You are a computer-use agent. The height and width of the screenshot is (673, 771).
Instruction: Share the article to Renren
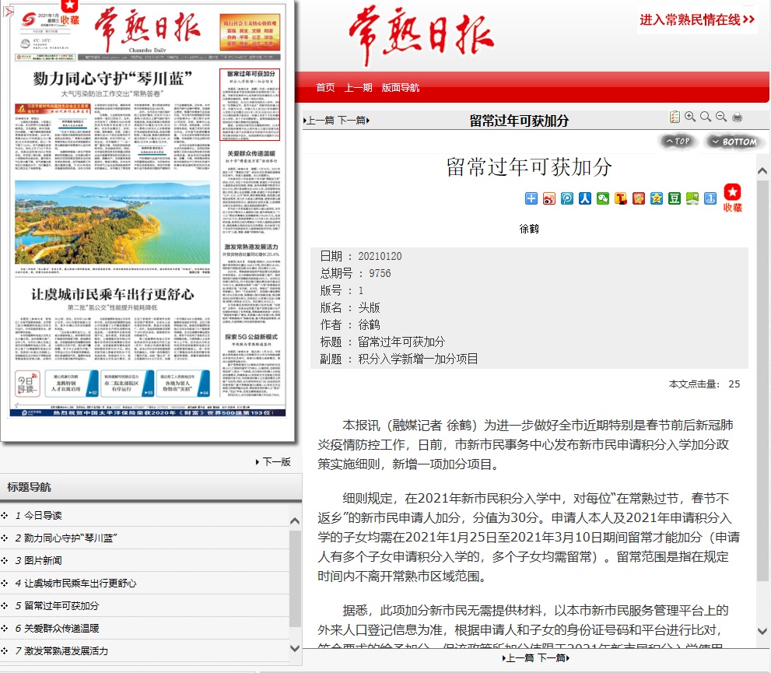pos(584,198)
